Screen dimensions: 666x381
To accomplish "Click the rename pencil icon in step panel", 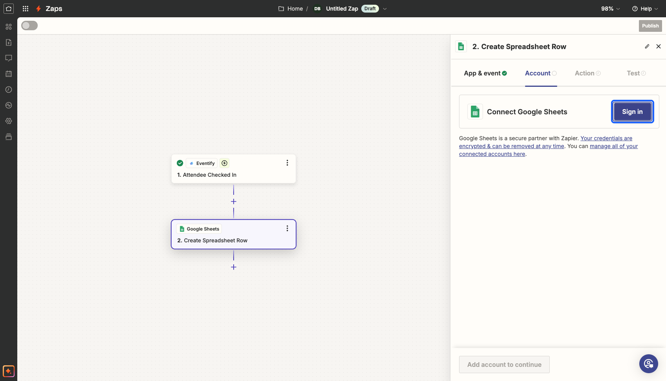I will (647, 46).
